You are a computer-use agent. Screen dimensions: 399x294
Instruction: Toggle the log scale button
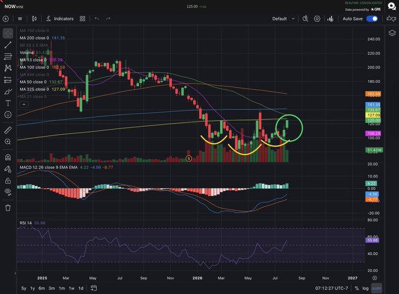pyautogui.click(x=366, y=288)
